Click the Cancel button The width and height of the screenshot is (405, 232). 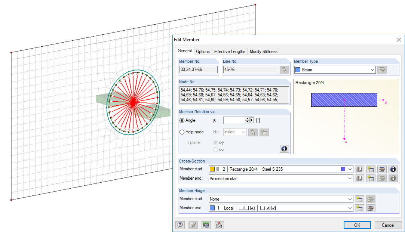(x=388, y=225)
